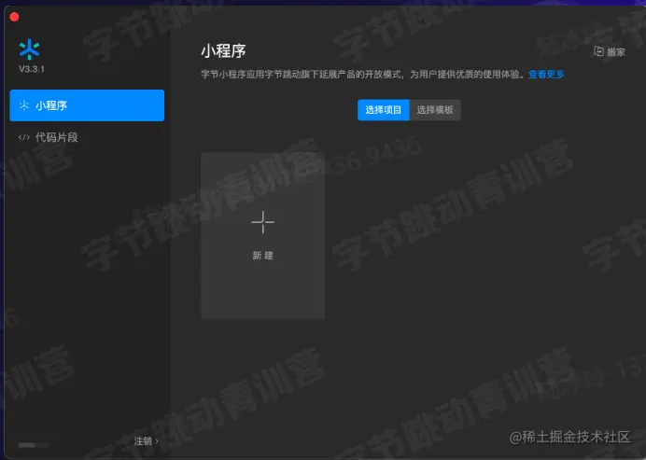Click the 搬家 button
The height and width of the screenshot is (460, 646).
coord(610,52)
